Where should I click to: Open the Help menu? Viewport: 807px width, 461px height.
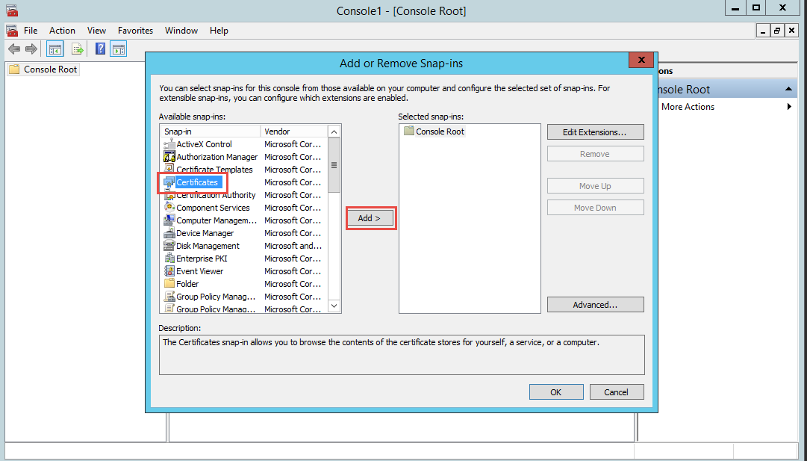pos(219,31)
